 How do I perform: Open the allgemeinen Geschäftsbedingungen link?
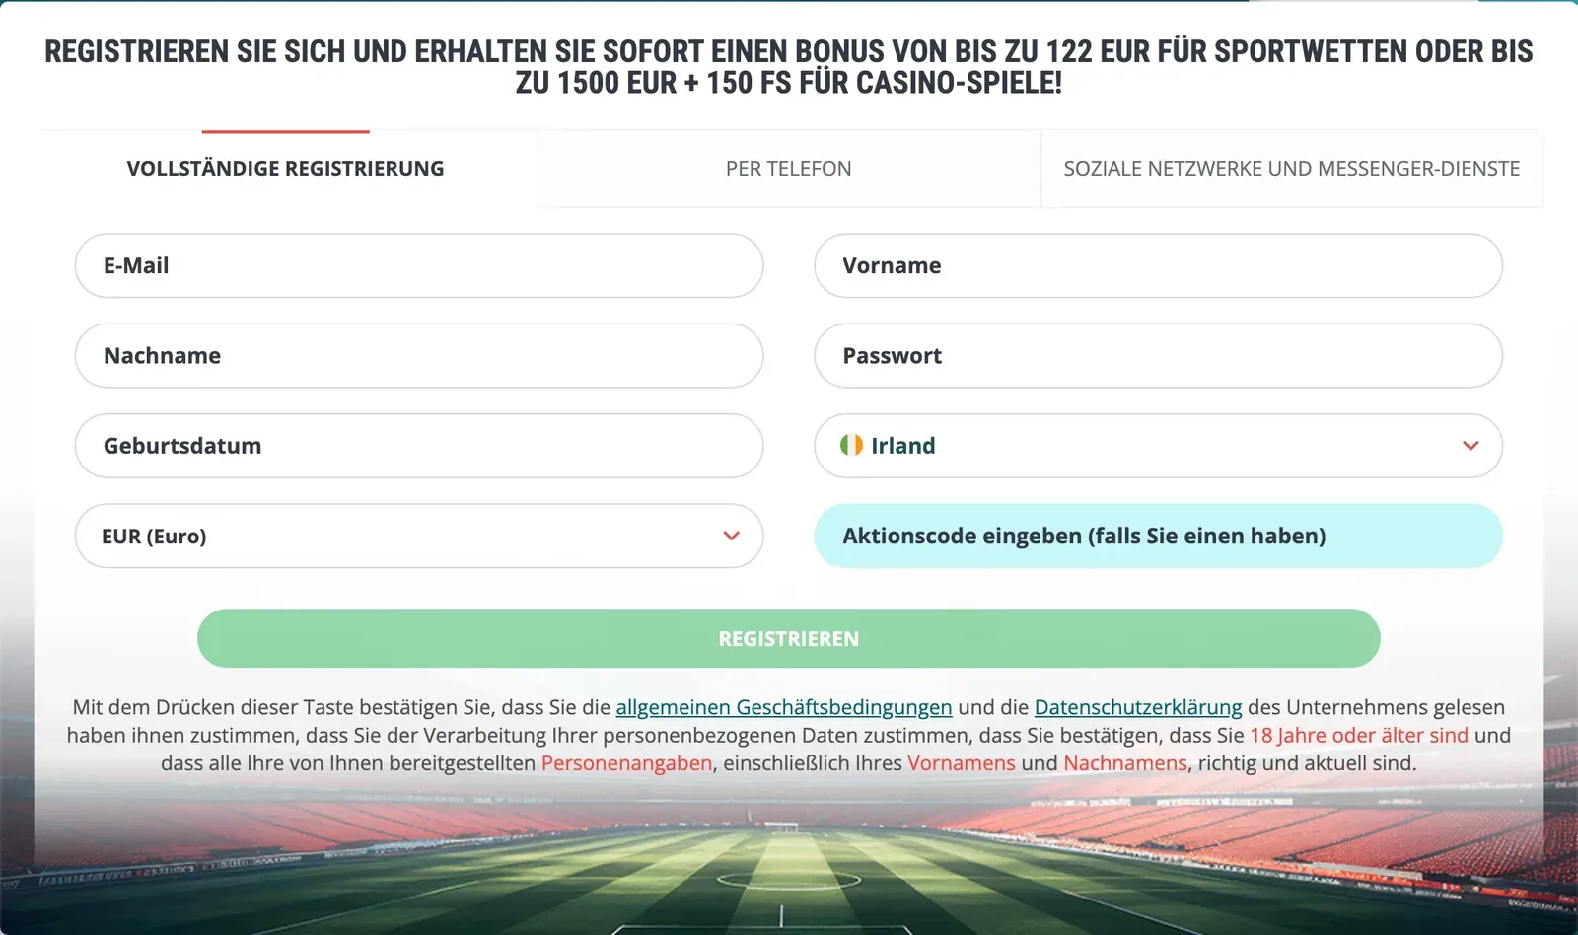pyautogui.click(x=784, y=707)
